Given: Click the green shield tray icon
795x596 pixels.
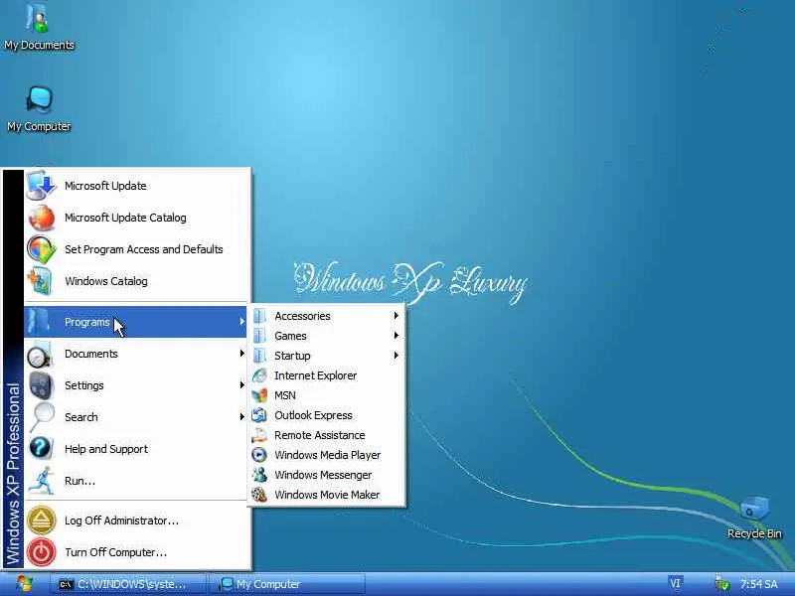Looking at the screenshot, I should pyautogui.click(x=722, y=584).
